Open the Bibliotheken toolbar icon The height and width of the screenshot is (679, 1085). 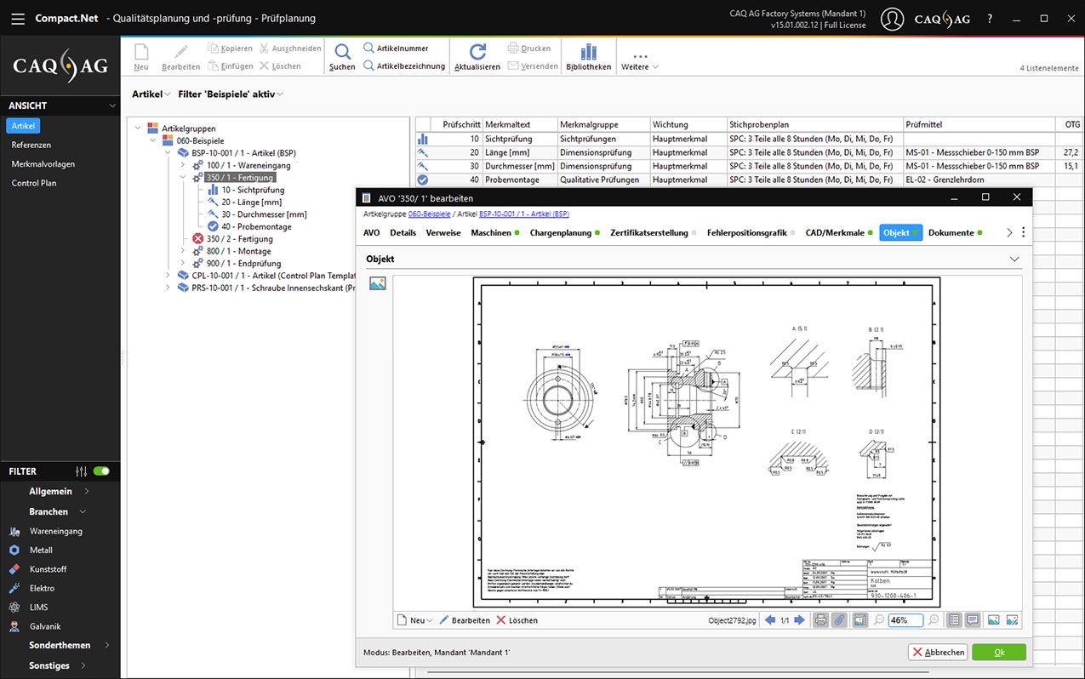pyautogui.click(x=589, y=51)
